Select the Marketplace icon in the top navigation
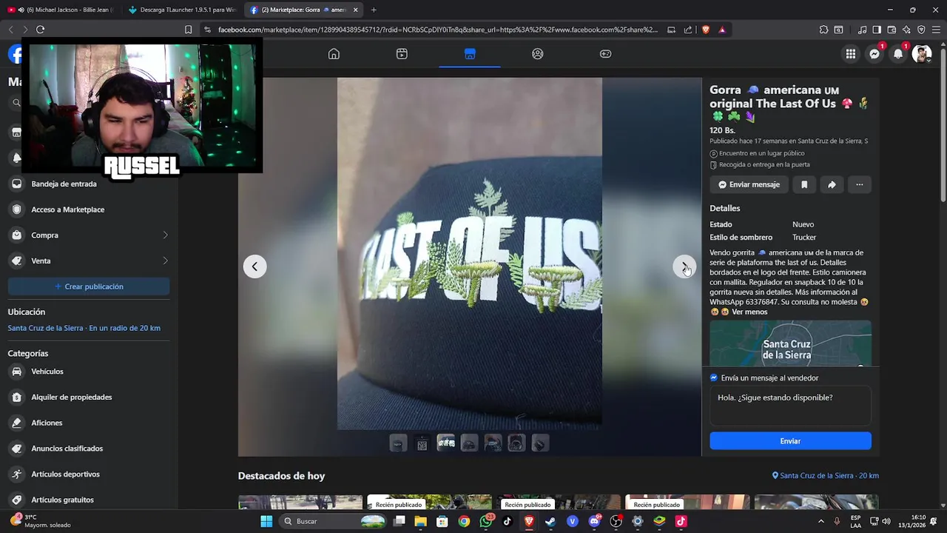Screen dimensions: 947x533 pyautogui.click(x=470, y=54)
